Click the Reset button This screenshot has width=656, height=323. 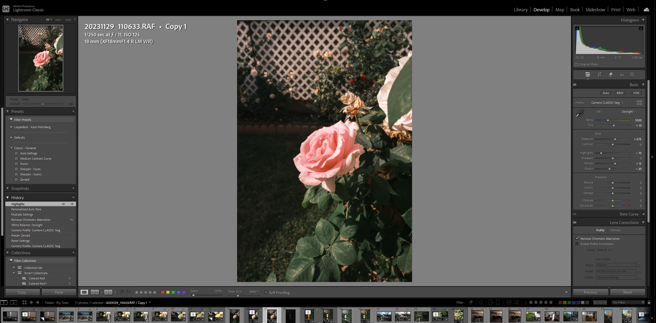pos(627,292)
